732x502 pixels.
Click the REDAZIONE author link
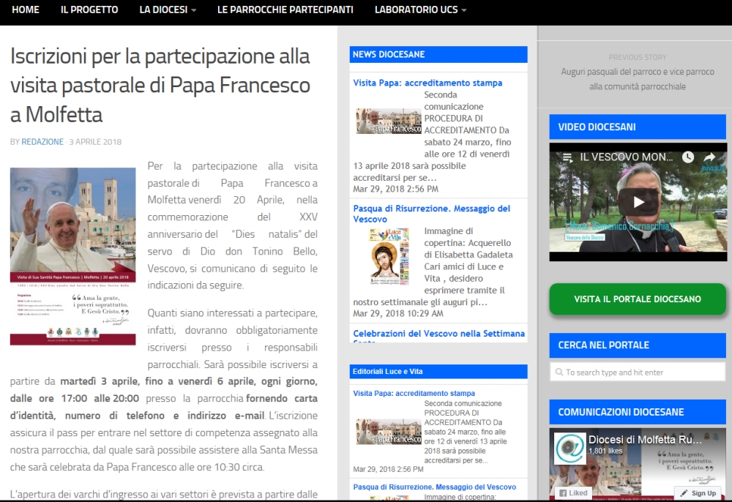pyautogui.click(x=42, y=142)
